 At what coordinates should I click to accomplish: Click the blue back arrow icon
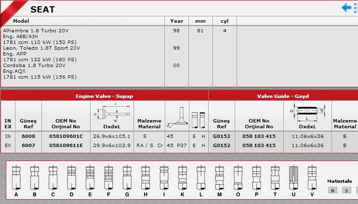(x=346, y=8)
